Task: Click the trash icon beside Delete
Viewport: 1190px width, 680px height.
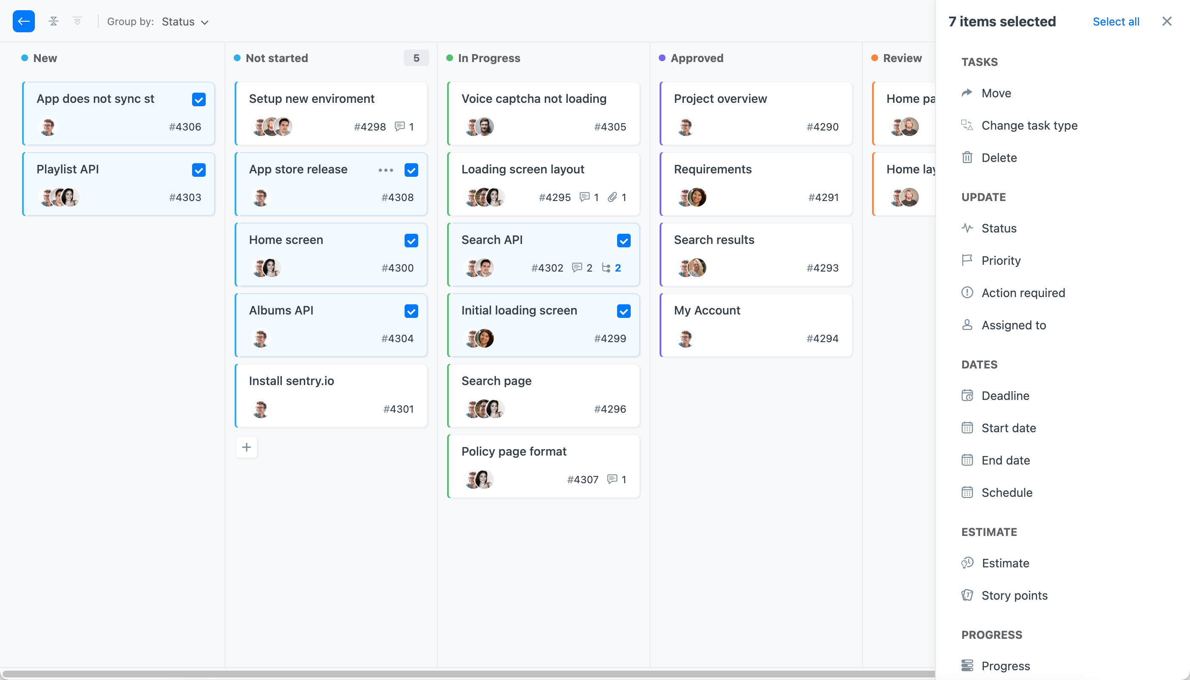Action: 967,157
